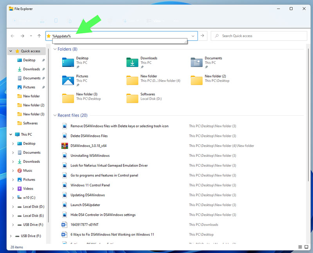The height and width of the screenshot is (253, 313).
Task: Select the DS4Windows_3.0.18_x64 archive icon
Action: click(65, 146)
